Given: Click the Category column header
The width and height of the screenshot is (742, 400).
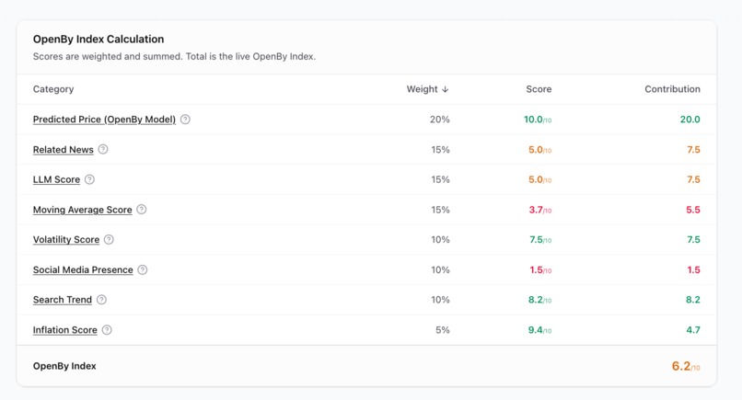Looking at the screenshot, I should (53, 89).
